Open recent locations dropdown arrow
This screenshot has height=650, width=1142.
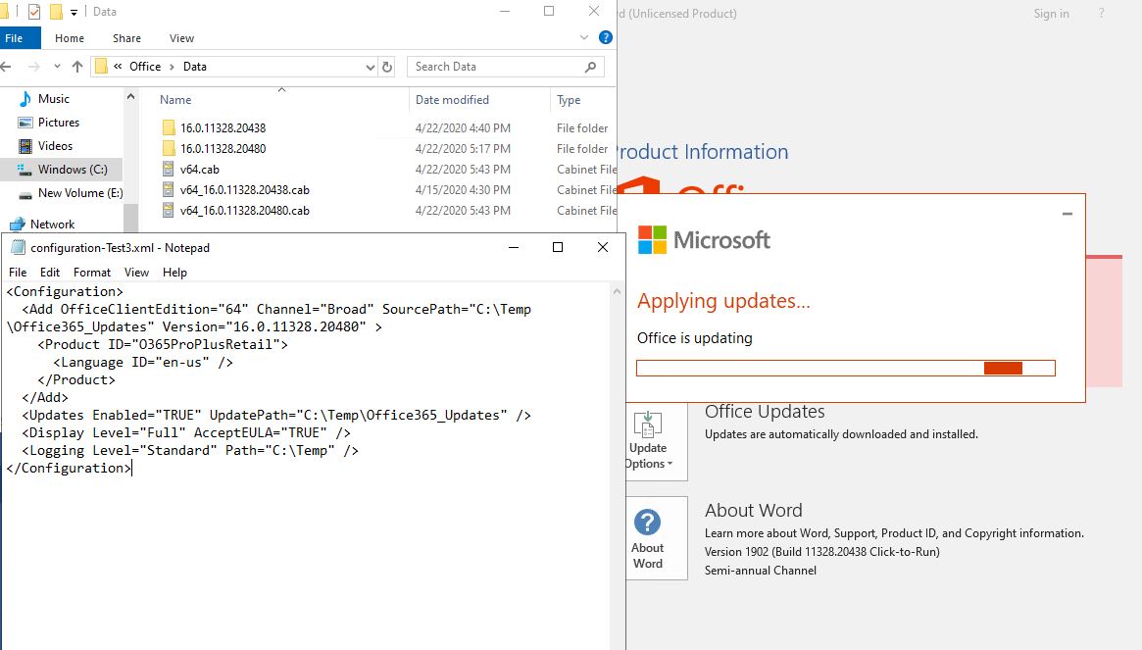[57, 67]
